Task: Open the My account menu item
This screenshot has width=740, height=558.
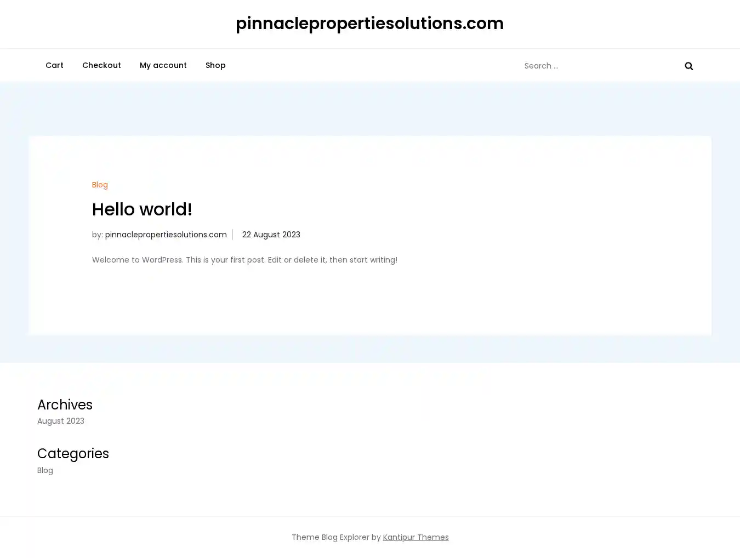Action: [x=163, y=65]
